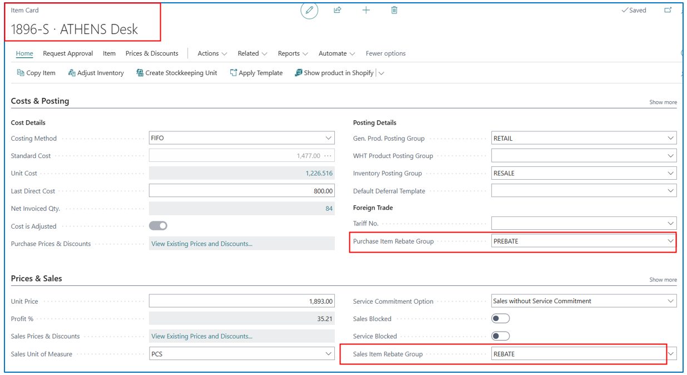The image size is (687, 375).
Task: Click the pencil edit icon
Action: point(309,11)
